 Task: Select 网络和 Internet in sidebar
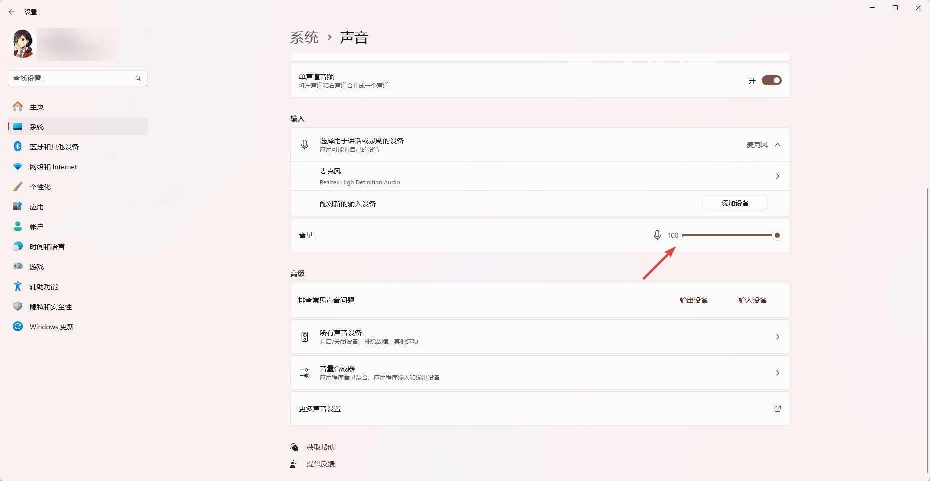point(53,167)
